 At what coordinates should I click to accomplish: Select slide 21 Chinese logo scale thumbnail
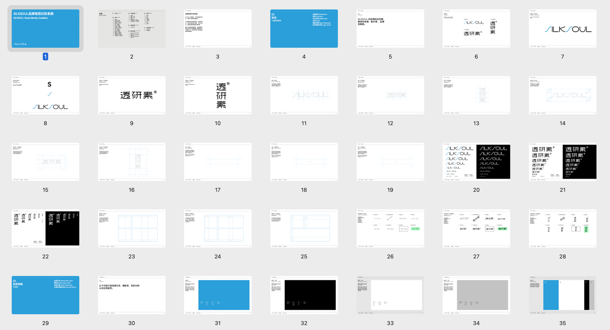click(563, 162)
